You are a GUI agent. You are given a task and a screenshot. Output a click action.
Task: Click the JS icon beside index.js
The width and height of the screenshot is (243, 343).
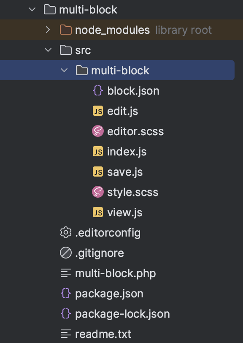[x=98, y=152]
